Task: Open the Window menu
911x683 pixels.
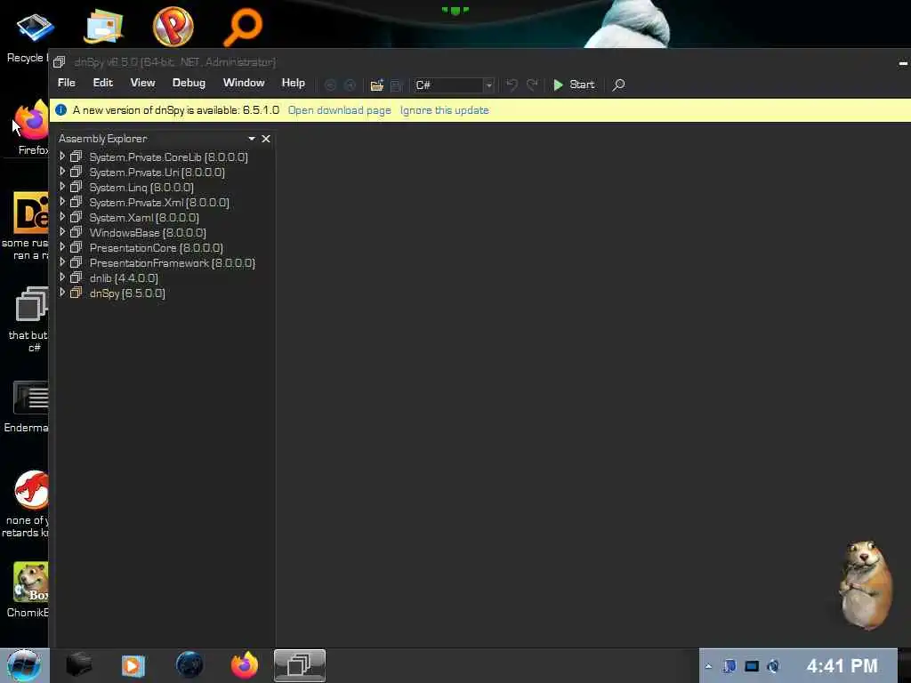Action: [x=244, y=83]
